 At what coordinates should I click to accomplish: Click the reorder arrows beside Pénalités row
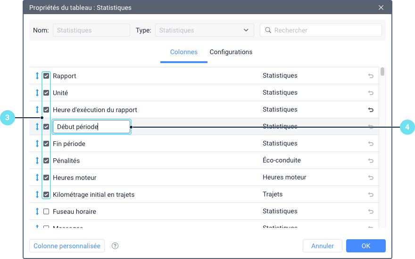click(x=37, y=161)
